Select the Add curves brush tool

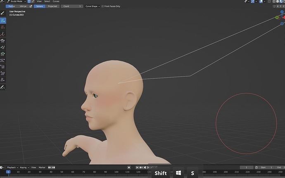tap(3, 21)
